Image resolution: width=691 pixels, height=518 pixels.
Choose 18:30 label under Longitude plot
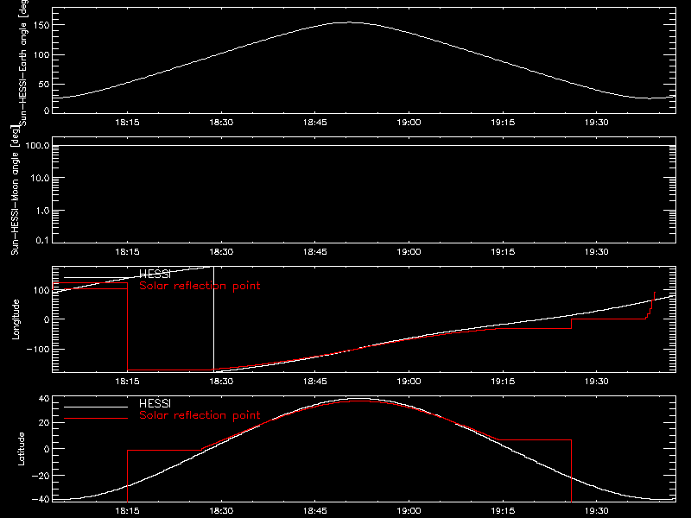click(221, 382)
